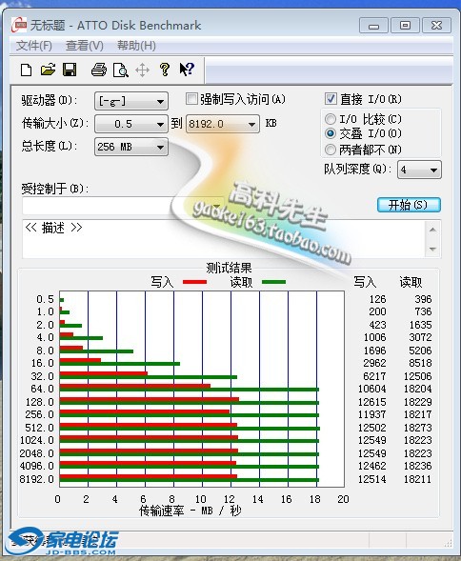The height and width of the screenshot is (561, 461).
Task: Open transfer size start dropdown 0.5
Action: [x=131, y=124]
